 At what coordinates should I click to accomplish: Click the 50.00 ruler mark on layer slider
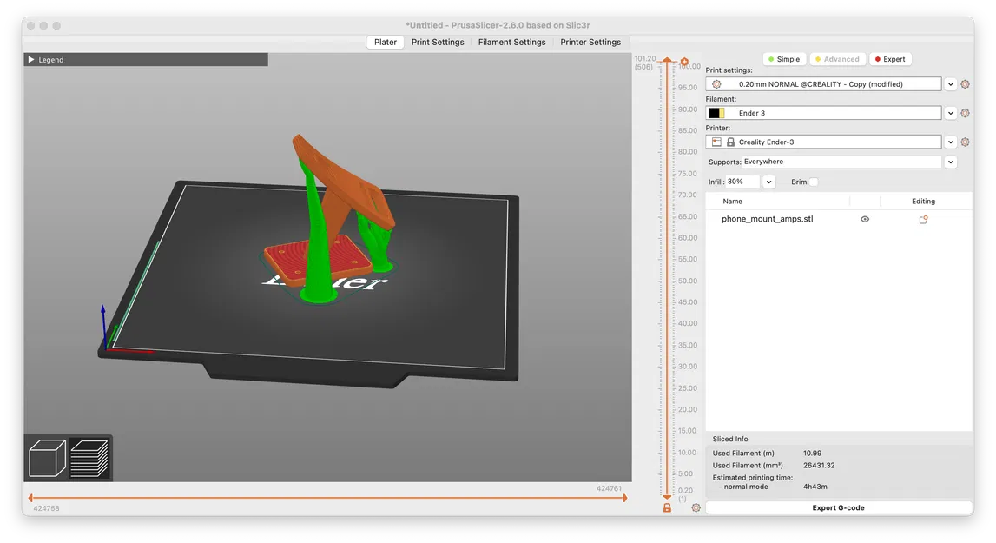[687, 281]
